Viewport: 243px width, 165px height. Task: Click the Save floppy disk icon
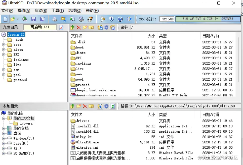click(x=33, y=19)
